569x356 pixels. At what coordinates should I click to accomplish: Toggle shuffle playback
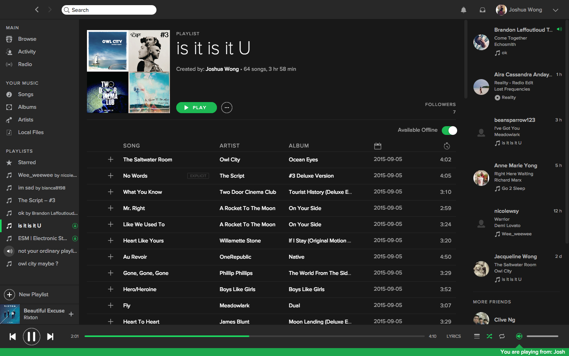click(489, 336)
